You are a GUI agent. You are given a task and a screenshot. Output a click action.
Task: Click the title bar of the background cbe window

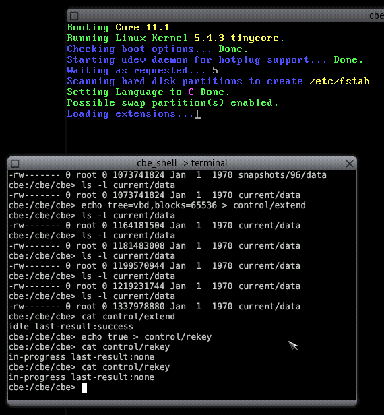(x=225, y=16)
